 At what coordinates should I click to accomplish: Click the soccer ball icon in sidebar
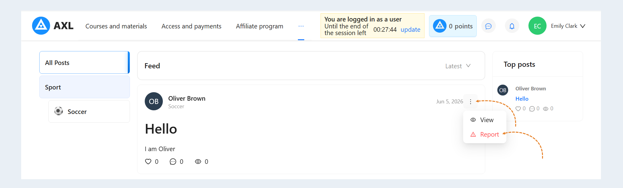59,111
